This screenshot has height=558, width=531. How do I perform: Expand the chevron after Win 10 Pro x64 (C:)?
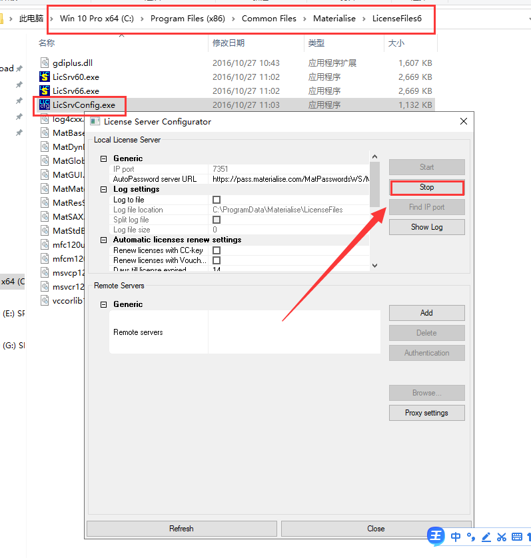pos(142,19)
